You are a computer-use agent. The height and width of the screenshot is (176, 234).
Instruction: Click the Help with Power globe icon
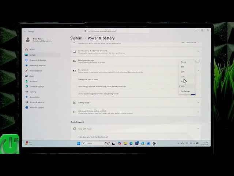tap(74, 129)
